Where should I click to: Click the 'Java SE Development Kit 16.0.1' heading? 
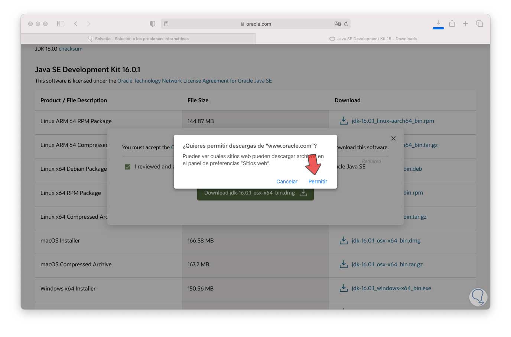point(88,70)
